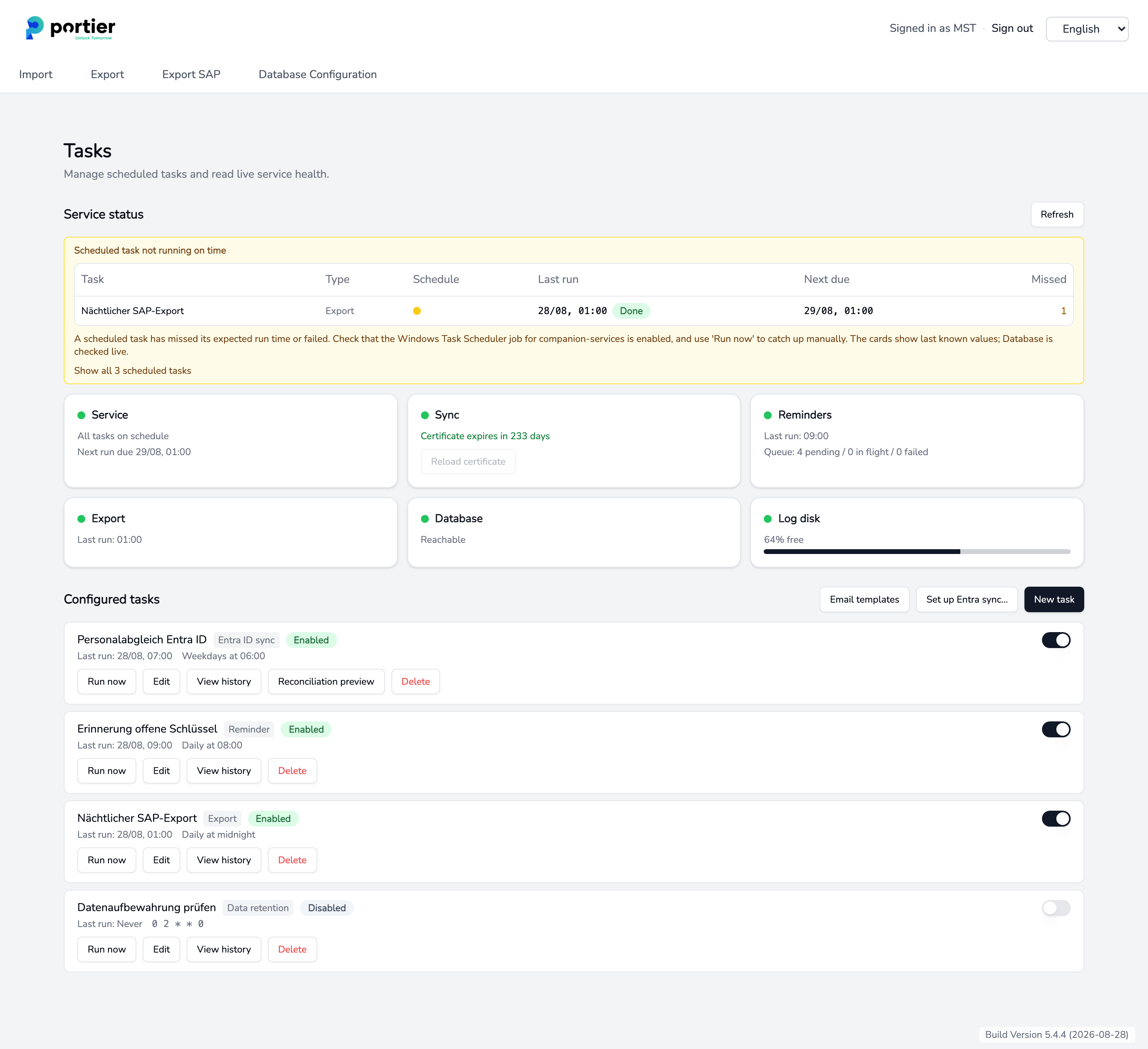1148x1049 pixels.
Task: Click the Enabled badge on Nächtlicher SAP-Export
Action: [x=273, y=819]
